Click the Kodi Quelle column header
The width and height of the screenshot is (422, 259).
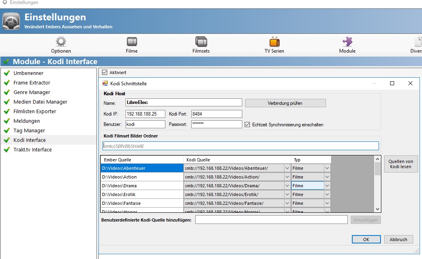[x=237, y=160]
